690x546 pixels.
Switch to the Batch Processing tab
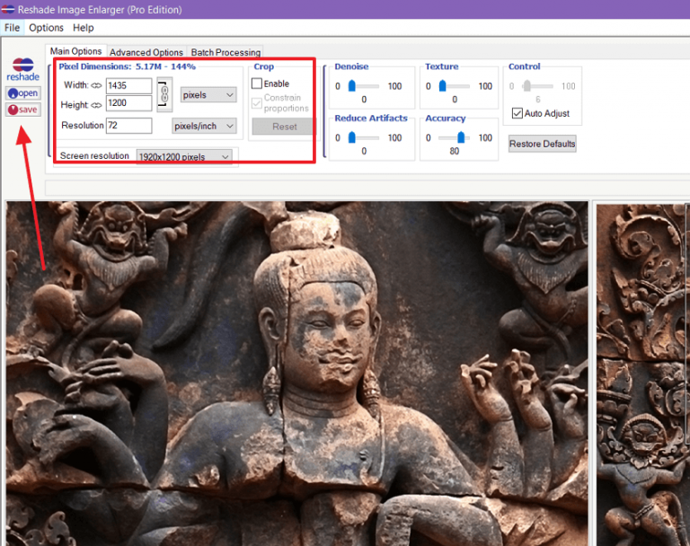point(226,53)
